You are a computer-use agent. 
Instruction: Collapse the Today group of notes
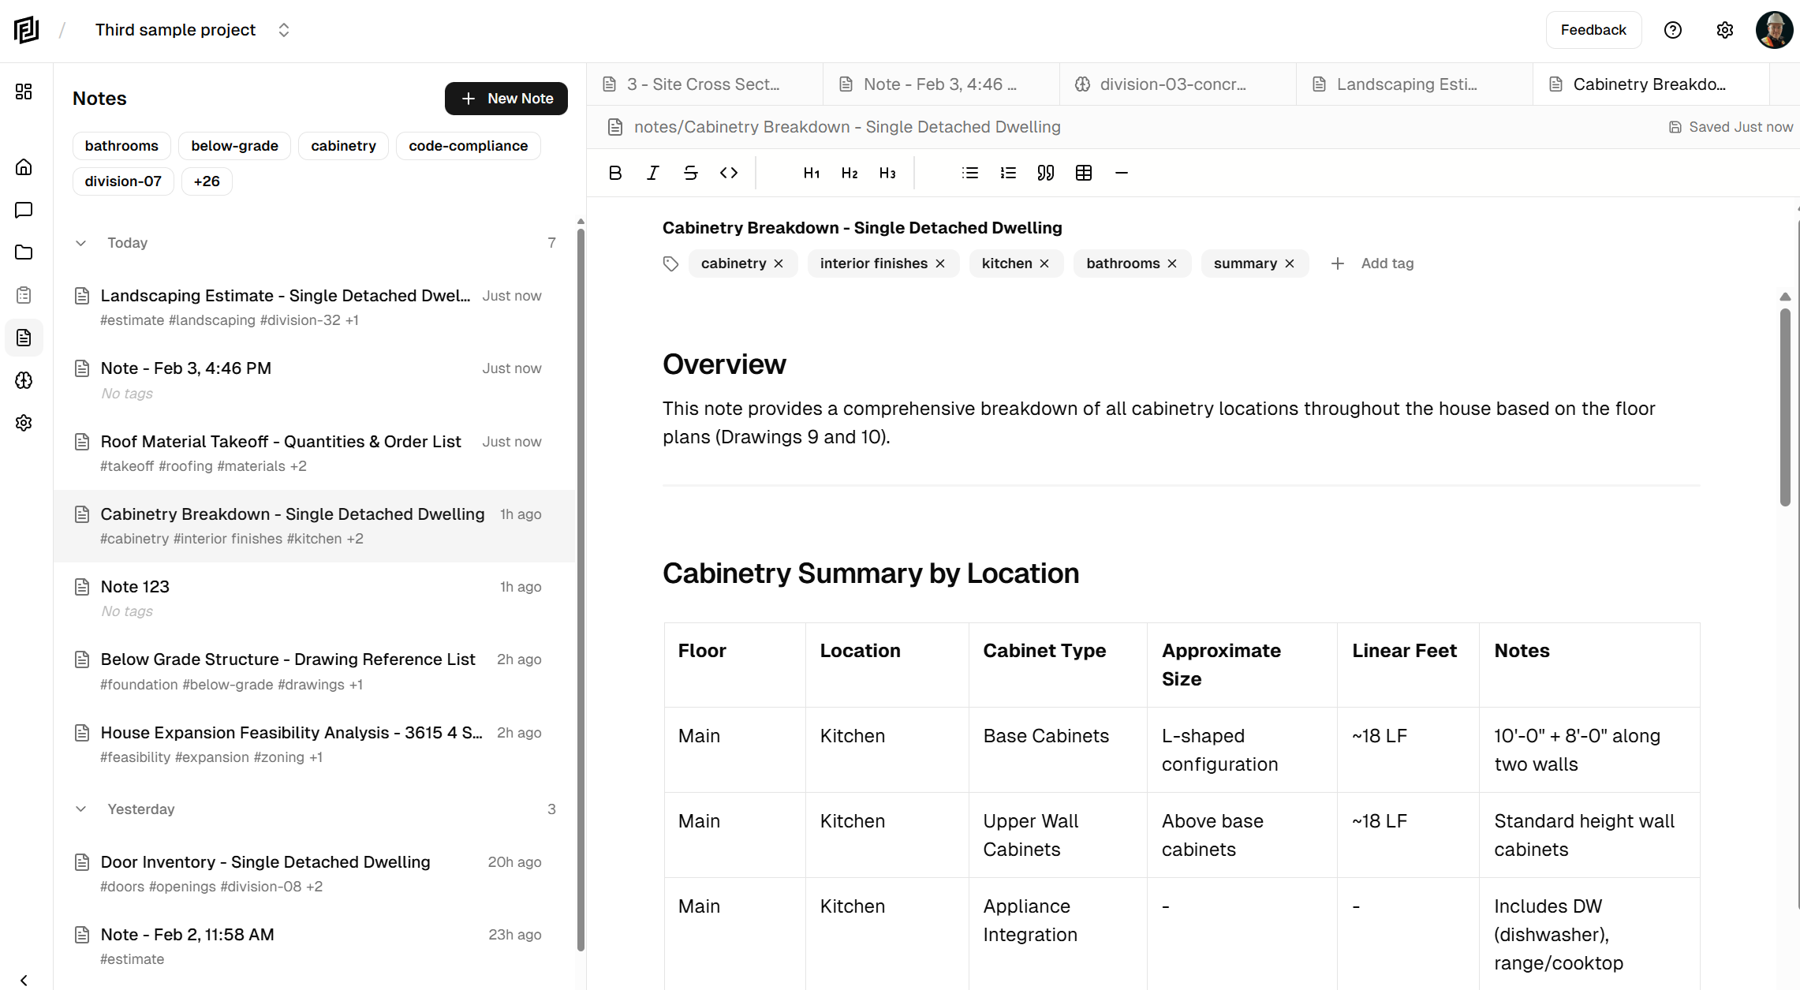point(81,242)
